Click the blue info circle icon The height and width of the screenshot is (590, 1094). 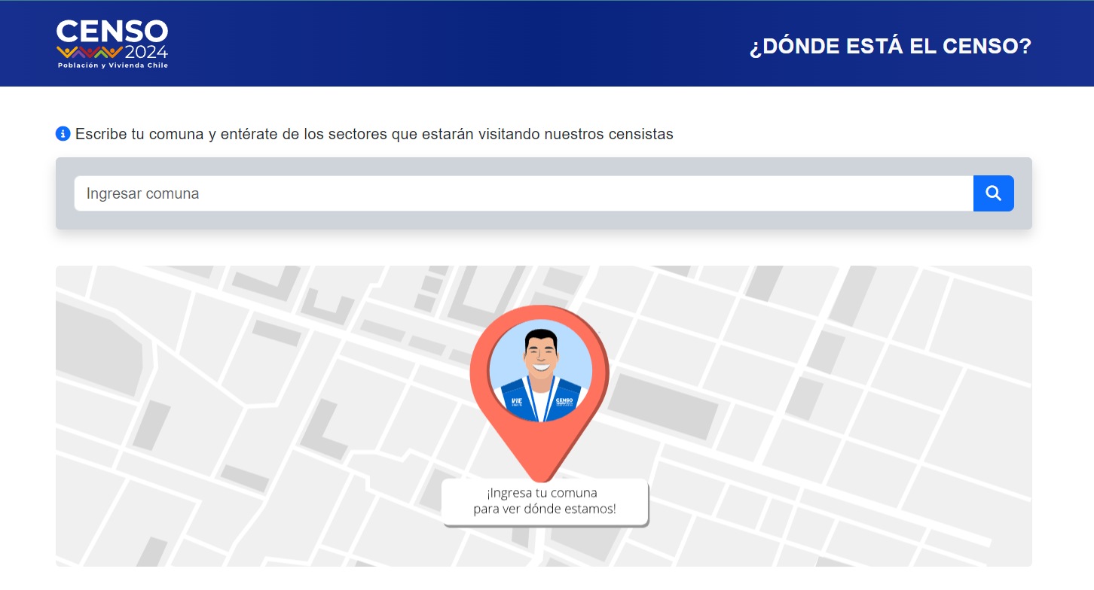[x=63, y=134]
